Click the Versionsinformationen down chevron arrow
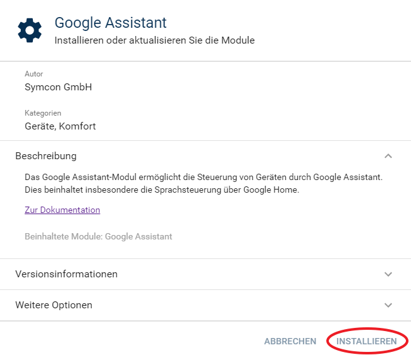This screenshot has width=411, height=362. click(388, 274)
